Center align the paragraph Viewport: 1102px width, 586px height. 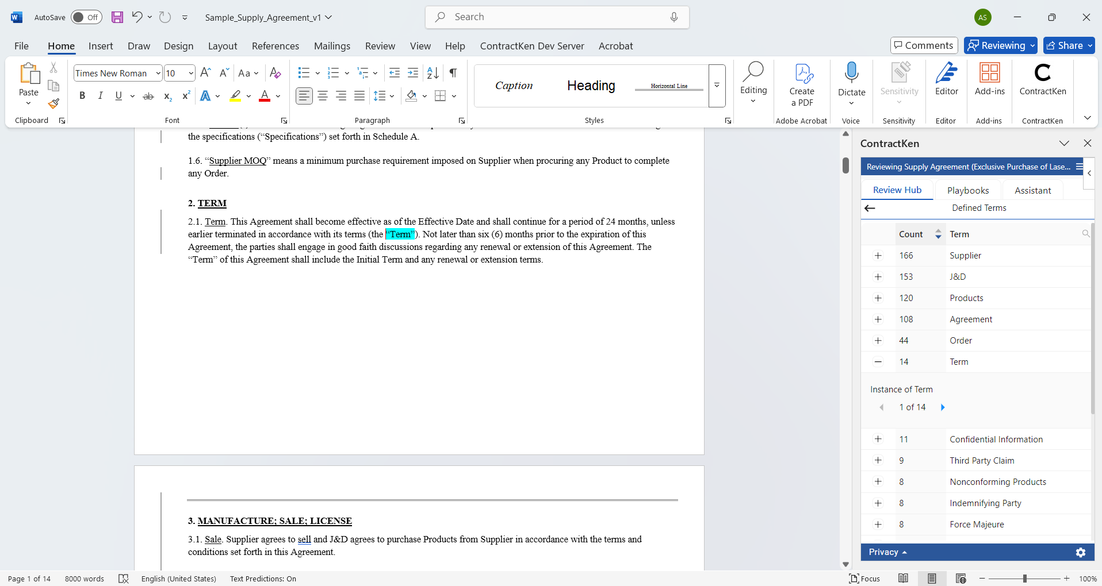(323, 96)
